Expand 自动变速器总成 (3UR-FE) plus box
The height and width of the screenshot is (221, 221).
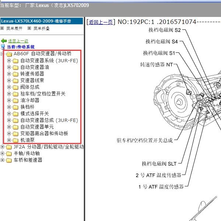click(9, 120)
